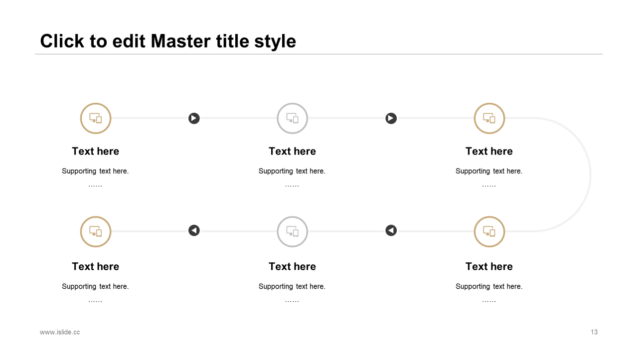Select the bottom-right "Text here" heading

tap(489, 266)
